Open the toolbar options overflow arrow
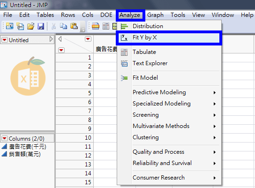 coord(83,30)
